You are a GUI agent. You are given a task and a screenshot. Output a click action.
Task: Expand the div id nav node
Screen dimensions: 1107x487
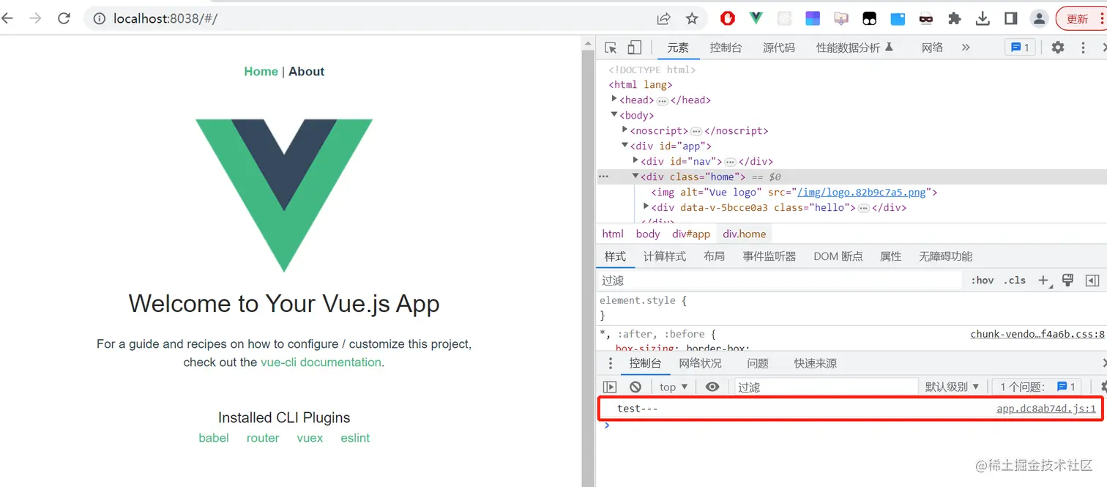pos(635,161)
